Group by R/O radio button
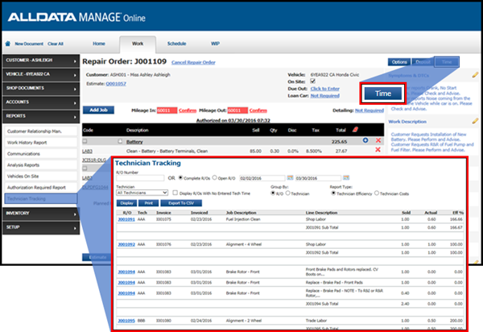 273,193
